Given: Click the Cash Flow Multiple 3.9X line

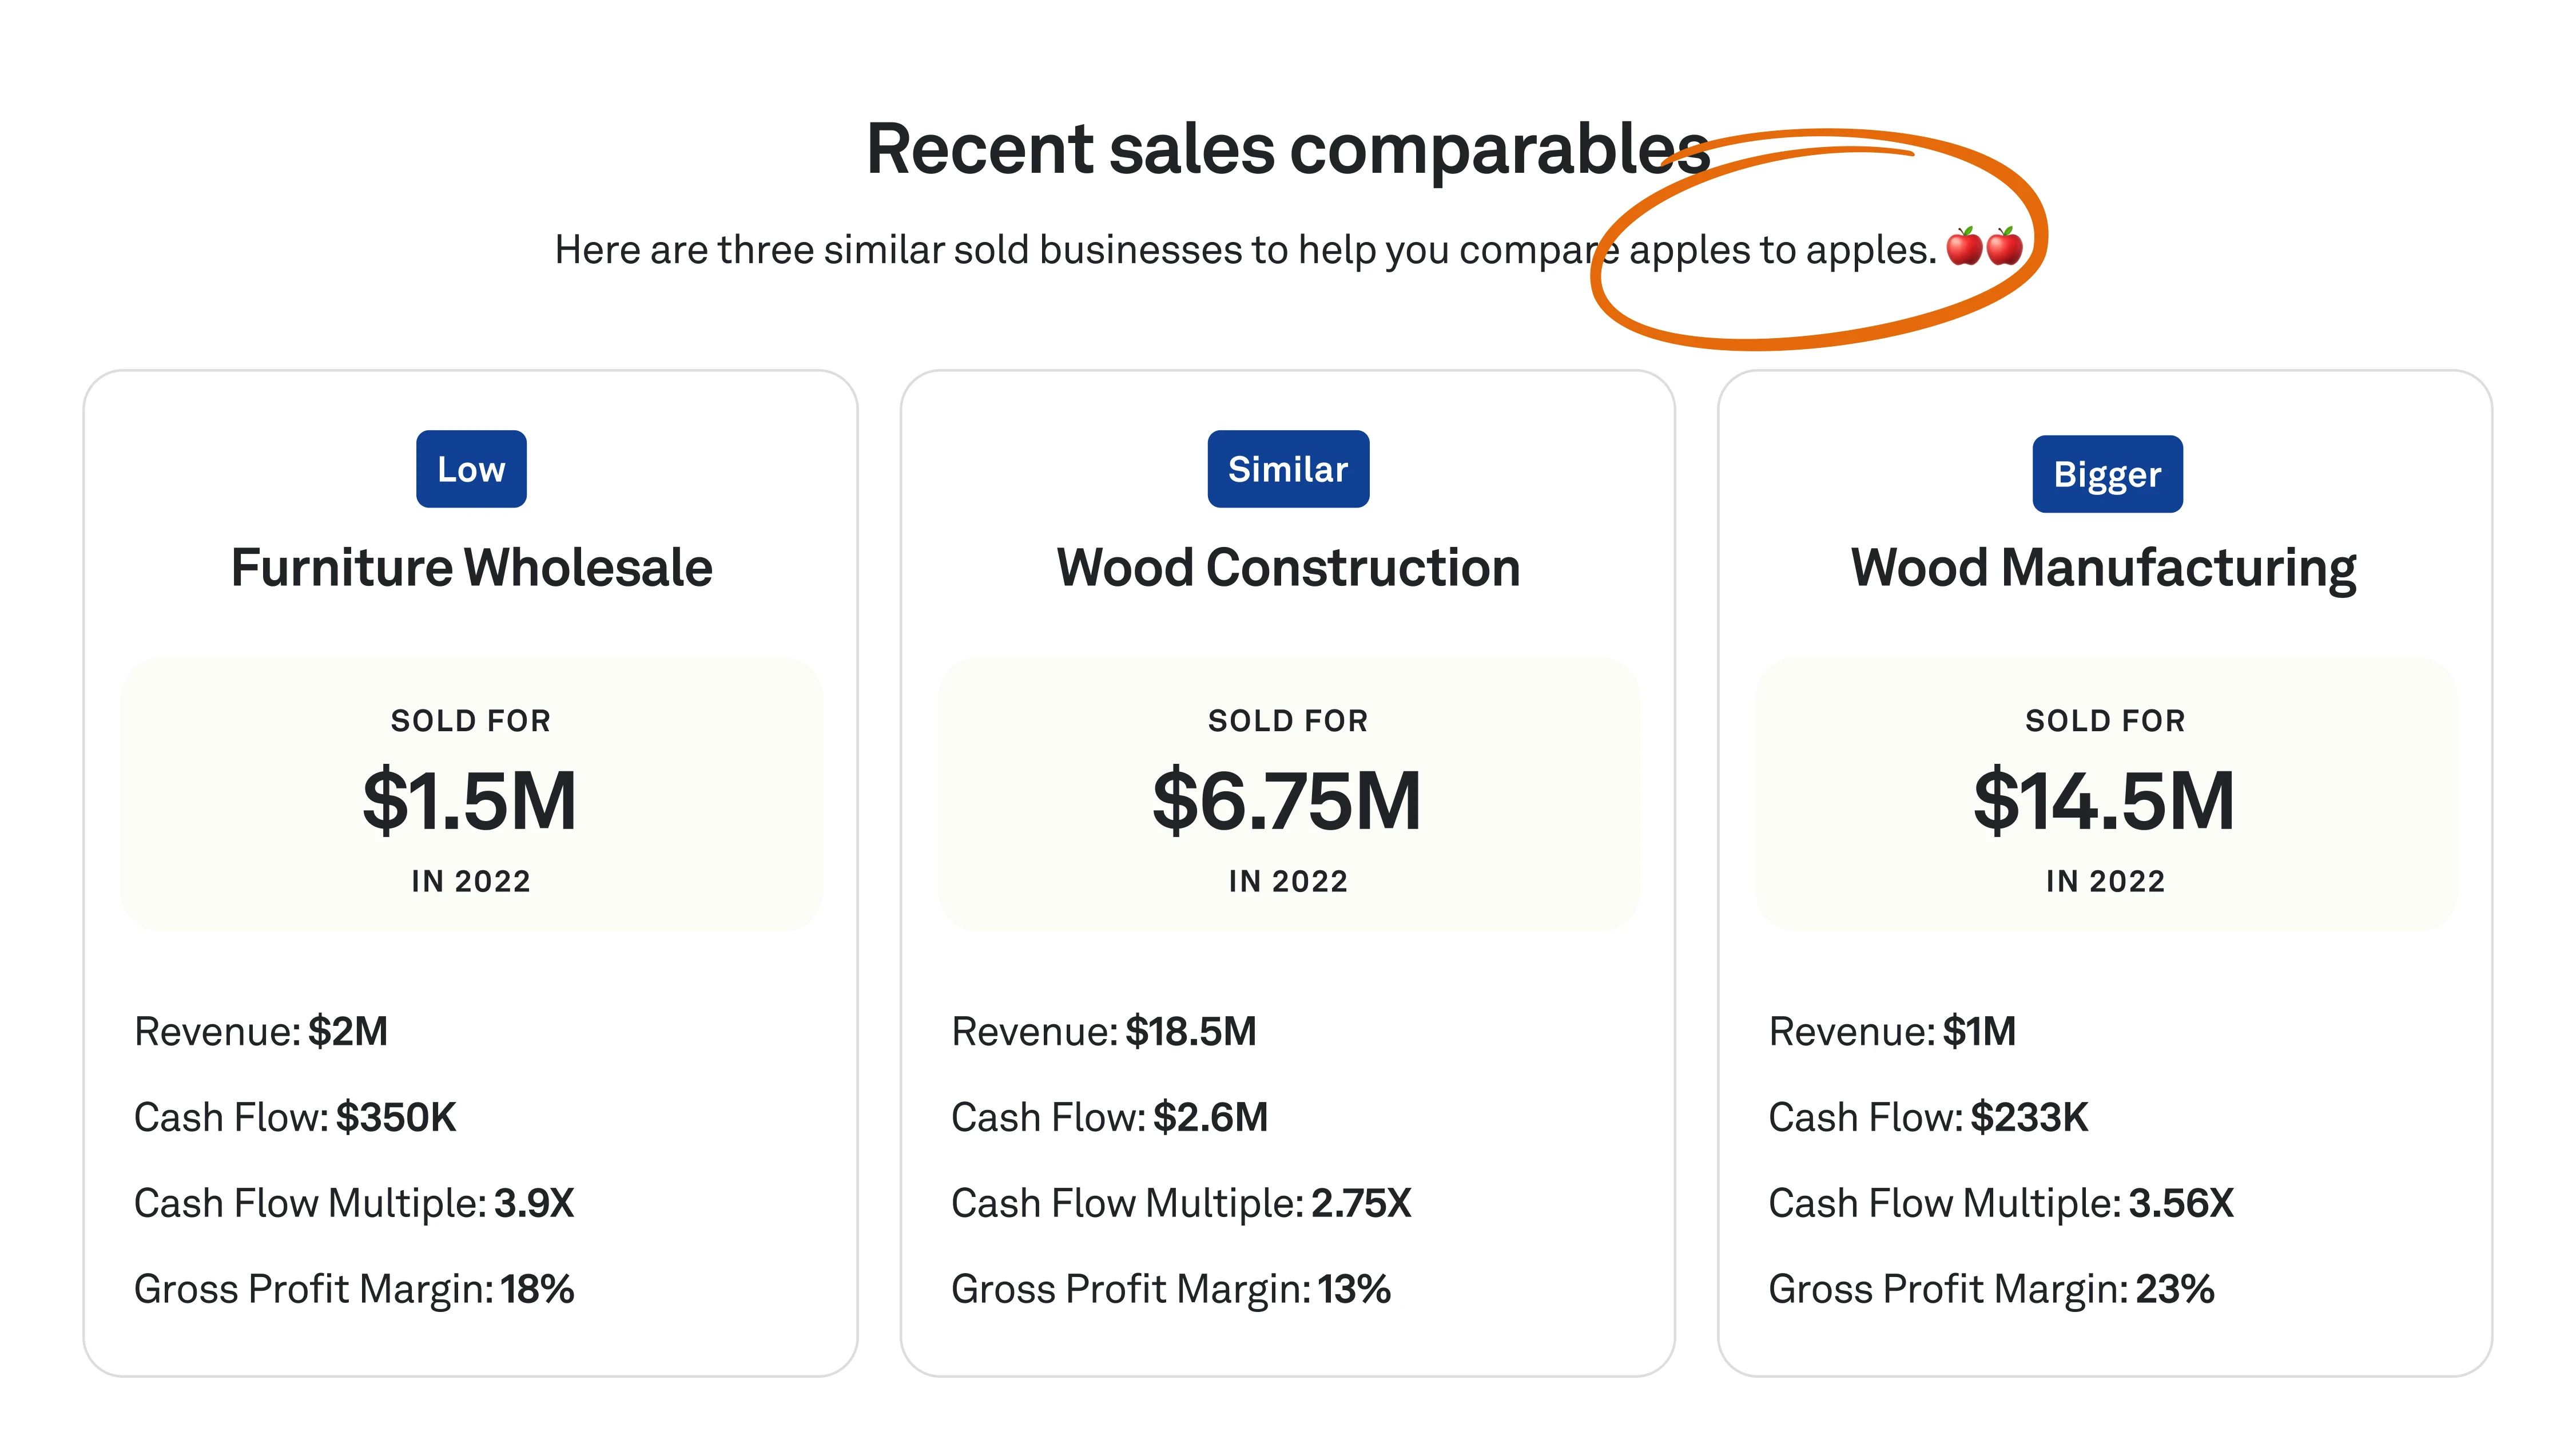Looking at the screenshot, I should tap(354, 1203).
